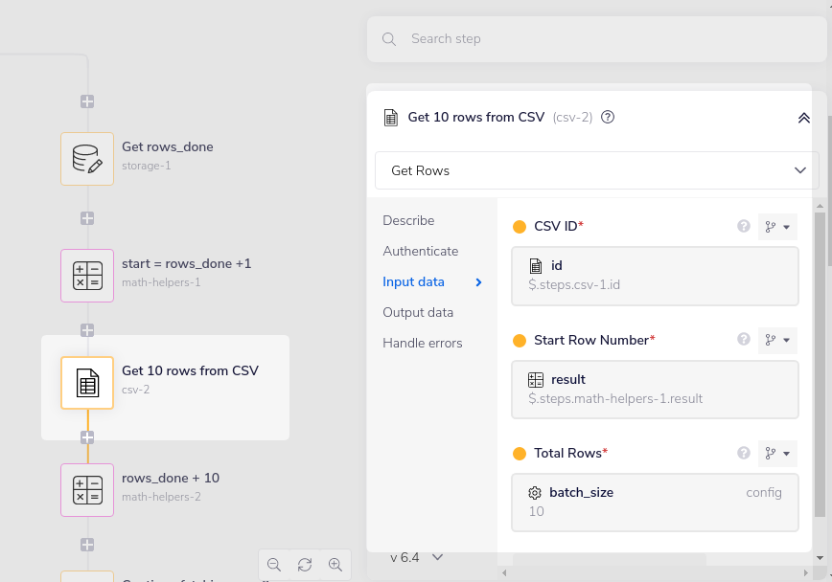Open the Get Rows action dropdown
Viewport: 832px width, 582px height.
(x=596, y=169)
